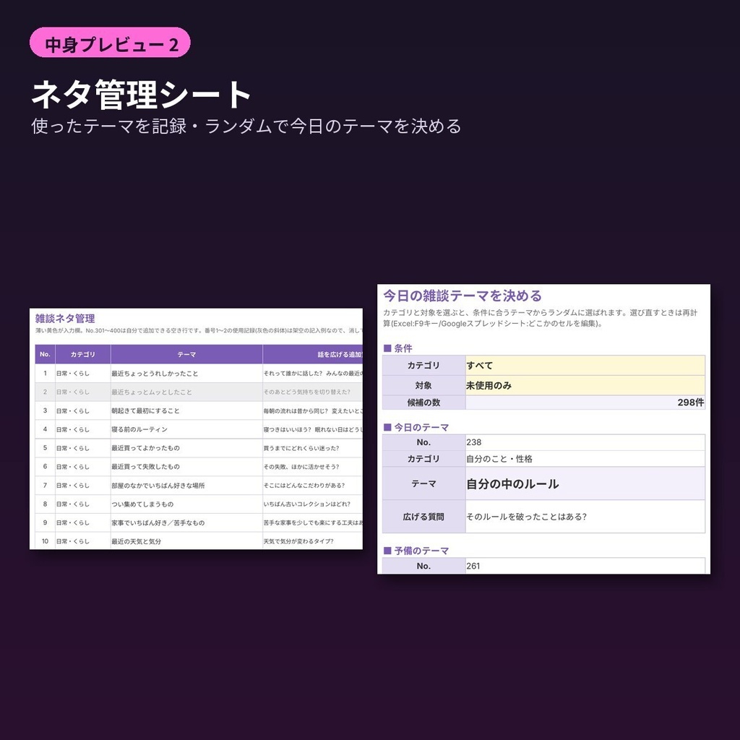Click the theme 最近買ってよかったもの
The height and width of the screenshot is (740, 740).
click(145, 448)
